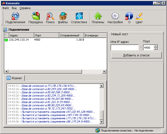
Task: Decrease port with spin down arrow
Action: [156, 49]
